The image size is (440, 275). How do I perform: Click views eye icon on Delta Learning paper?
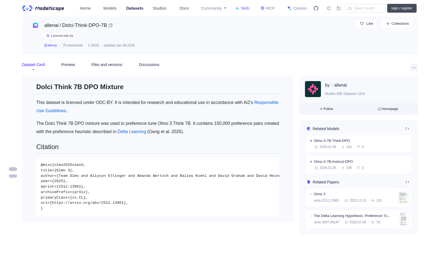point(373,222)
